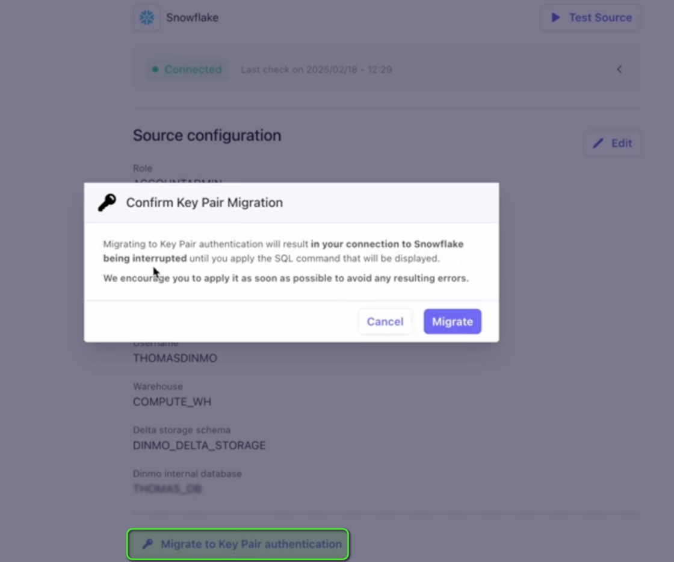This screenshot has width=674, height=562.
Task: Click the Last check timestamp text
Action: click(x=317, y=69)
